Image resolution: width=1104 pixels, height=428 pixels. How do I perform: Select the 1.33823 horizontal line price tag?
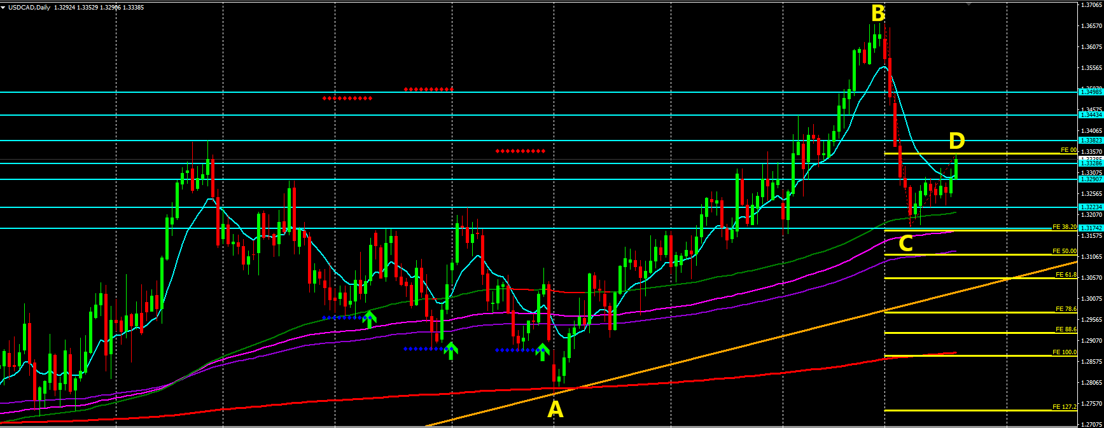[x=1091, y=141]
